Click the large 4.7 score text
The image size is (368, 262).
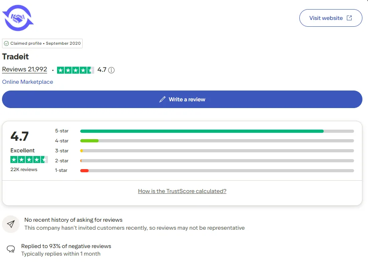pos(20,136)
